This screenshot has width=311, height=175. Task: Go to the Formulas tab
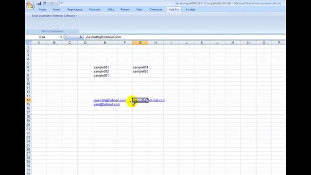pyautogui.click(x=95, y=10)
